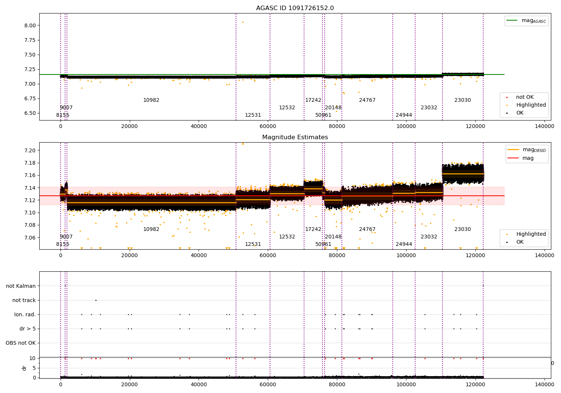This screenshot has height=393, width=561.
Task: Select the mag OBSID legend entry
Action: 527,150
